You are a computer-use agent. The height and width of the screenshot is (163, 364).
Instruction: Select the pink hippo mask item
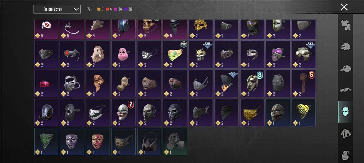click(x=123, y=55)
